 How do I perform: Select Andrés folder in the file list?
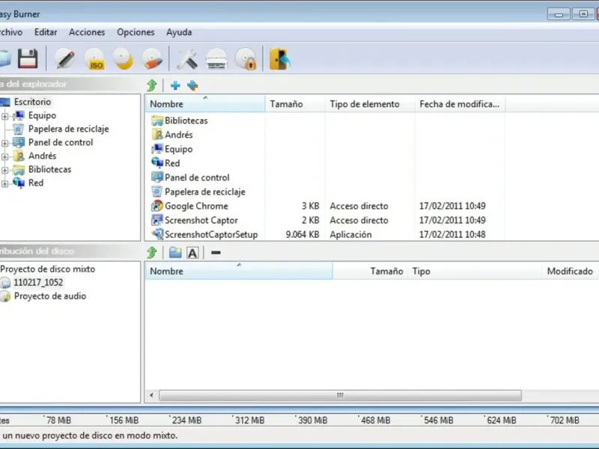tap(178, 135)
